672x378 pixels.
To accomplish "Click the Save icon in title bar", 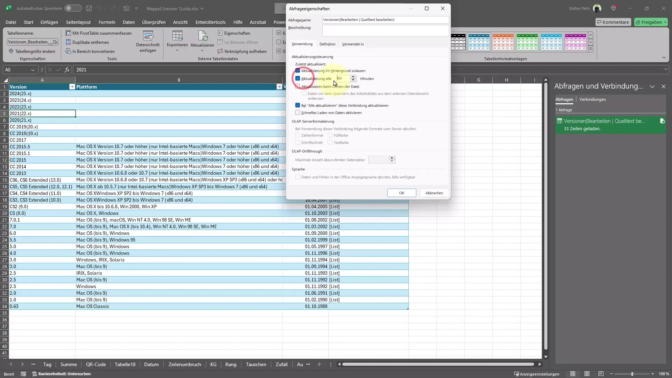I will click(89, 8).
